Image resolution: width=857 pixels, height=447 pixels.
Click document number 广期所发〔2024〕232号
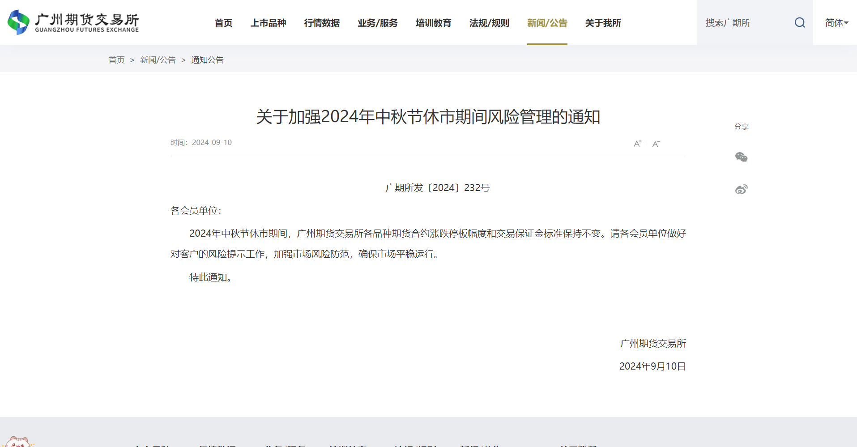tap(437, 187)
